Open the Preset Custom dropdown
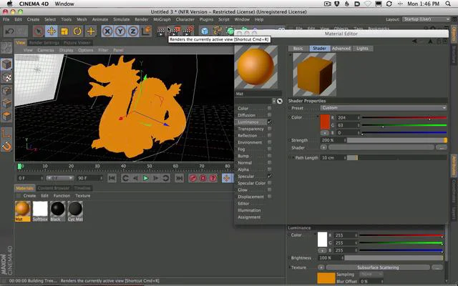Screen dimensions: 458x286 tap(384, 108)
